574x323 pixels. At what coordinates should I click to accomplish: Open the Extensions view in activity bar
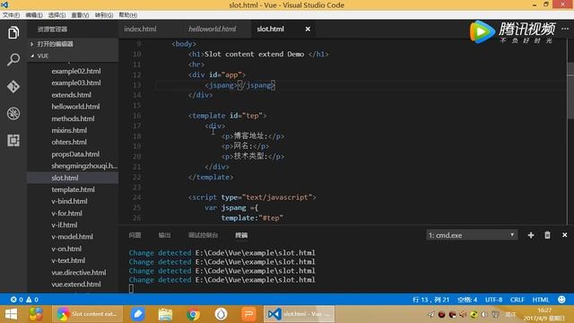(13, 141)
